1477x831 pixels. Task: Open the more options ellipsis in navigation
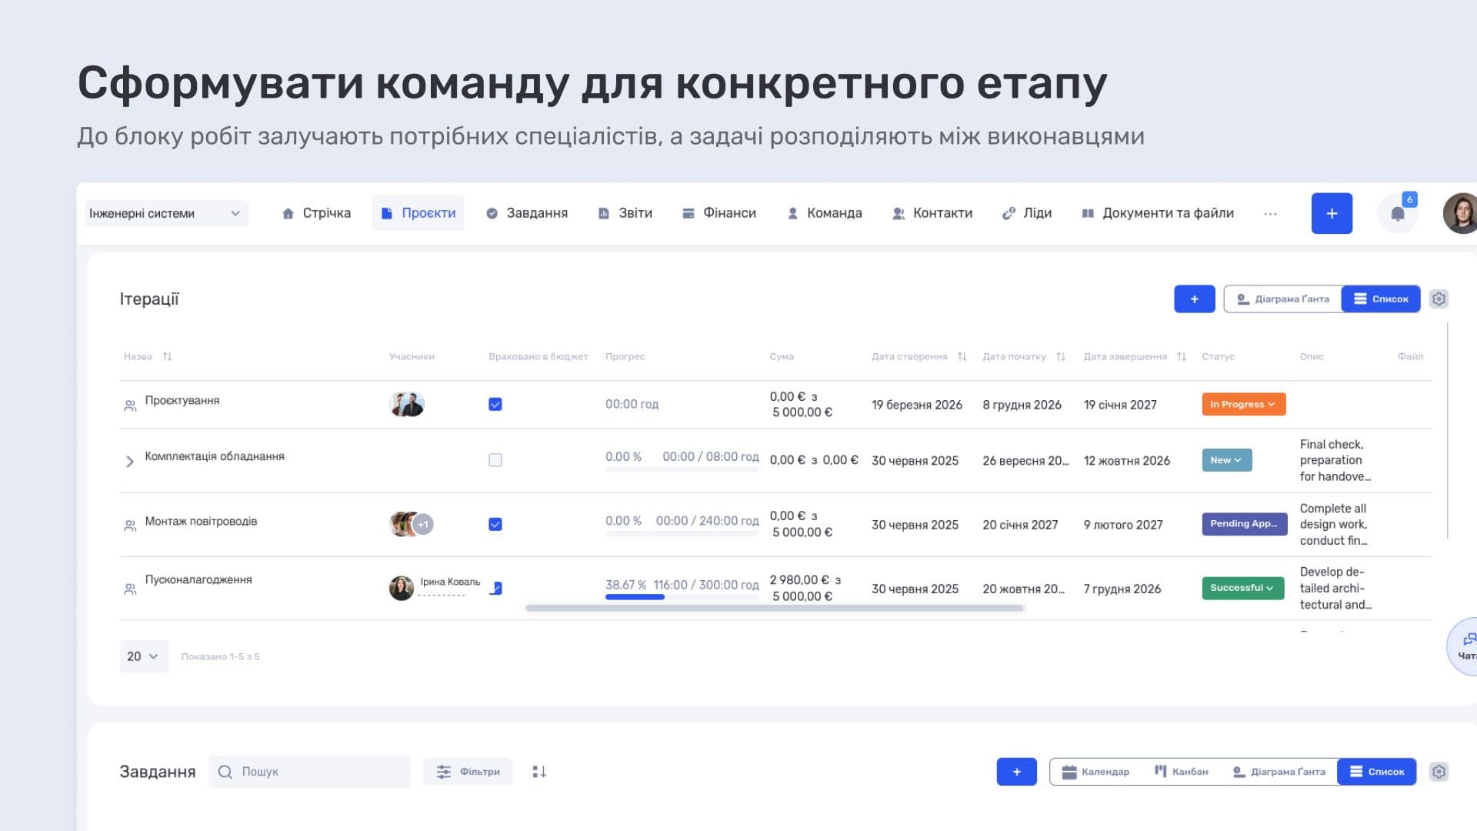click(1270, 214)
